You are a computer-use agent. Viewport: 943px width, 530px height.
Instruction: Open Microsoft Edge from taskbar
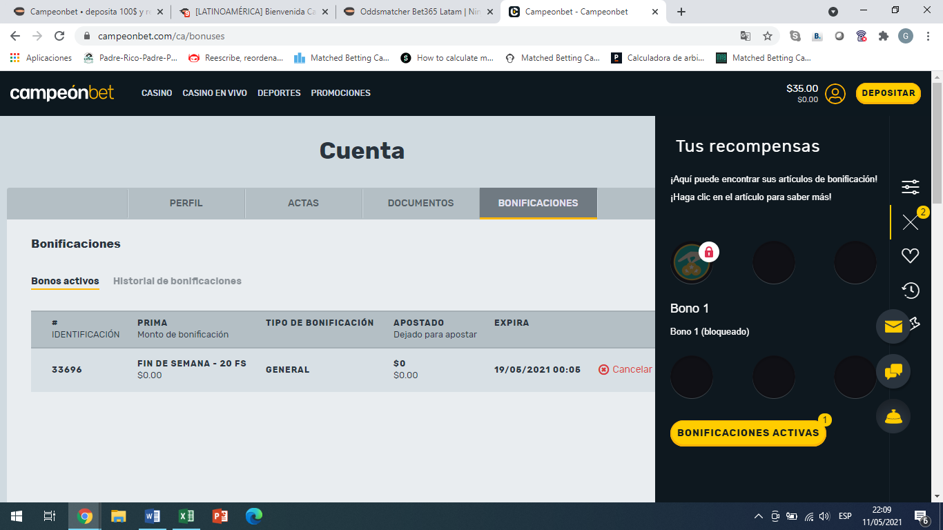(x=254, y=516)
